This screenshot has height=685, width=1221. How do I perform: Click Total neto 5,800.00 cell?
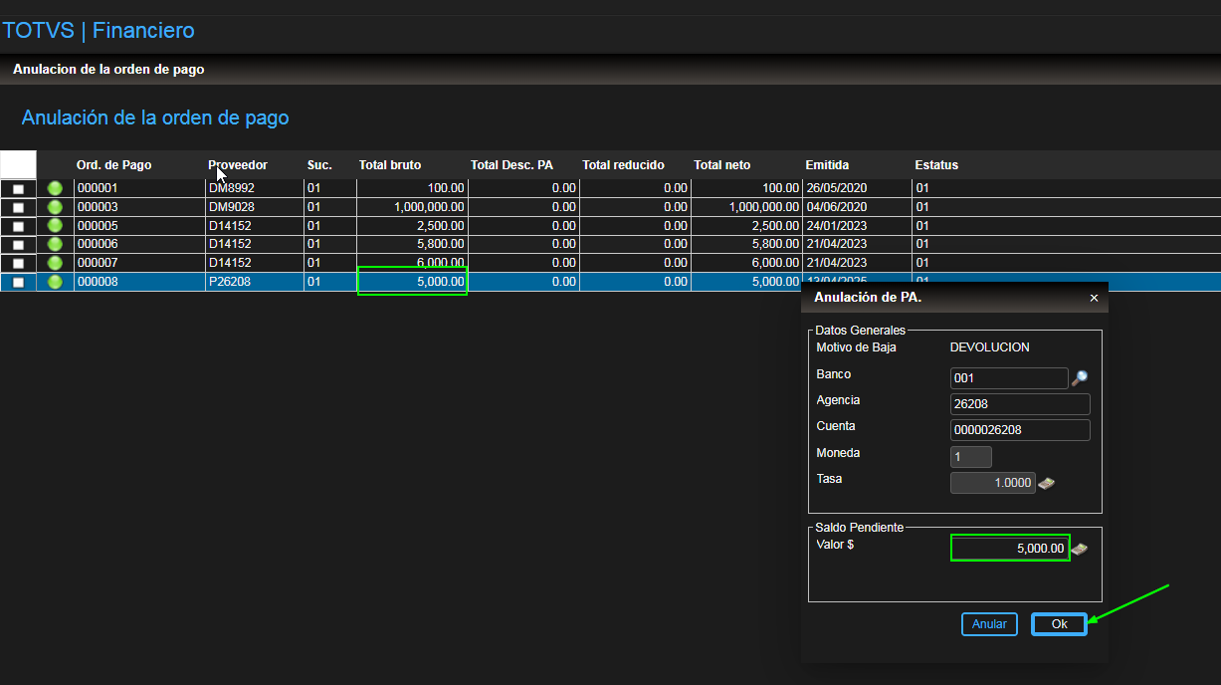pyautogui.click(x=745, y=244)
